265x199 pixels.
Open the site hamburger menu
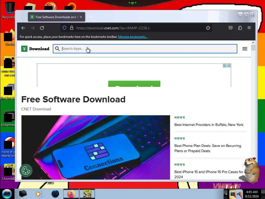point(245,49)
